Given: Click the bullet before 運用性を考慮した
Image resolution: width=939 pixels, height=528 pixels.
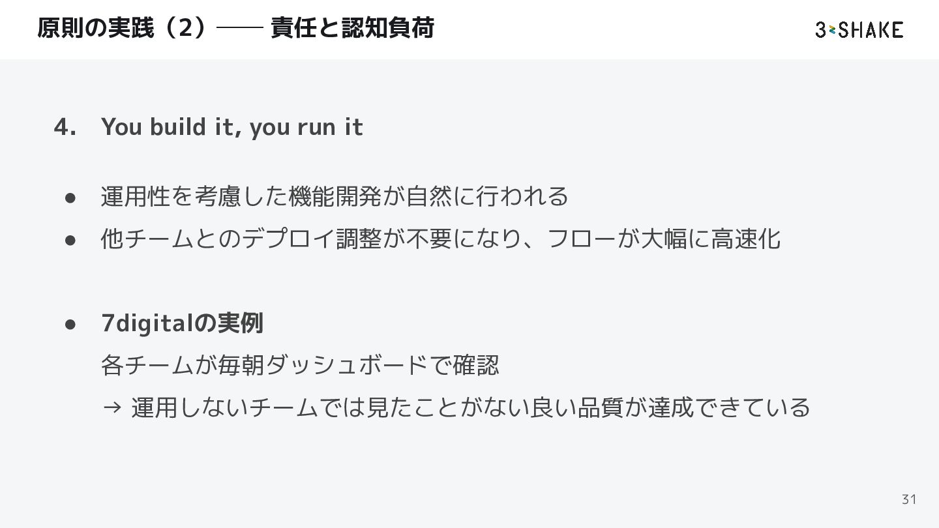Looking at the screenshot, I should pos(72,197).
